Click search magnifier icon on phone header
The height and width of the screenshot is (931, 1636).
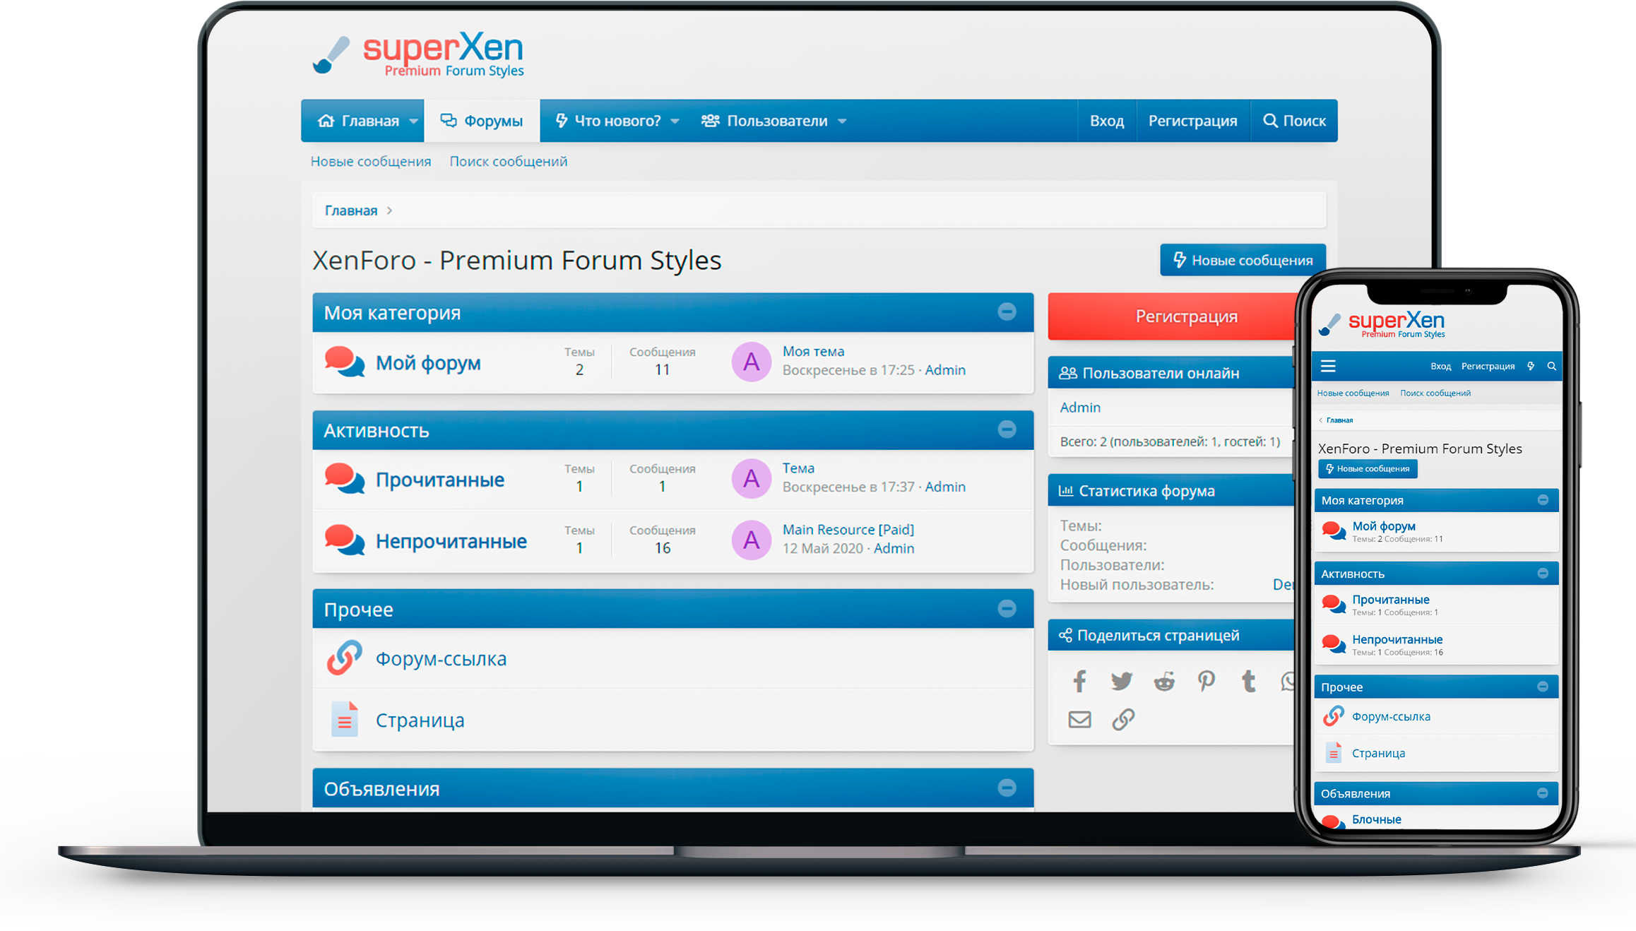pos(1551,366)
